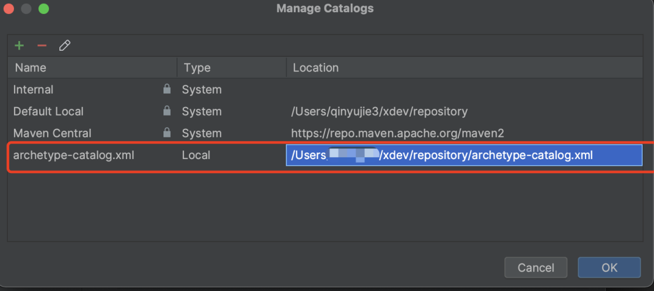Select the Default Local catalog name

48,111
